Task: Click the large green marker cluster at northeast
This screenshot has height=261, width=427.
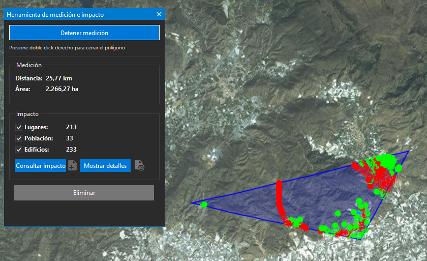Action: tap(386, 161)
